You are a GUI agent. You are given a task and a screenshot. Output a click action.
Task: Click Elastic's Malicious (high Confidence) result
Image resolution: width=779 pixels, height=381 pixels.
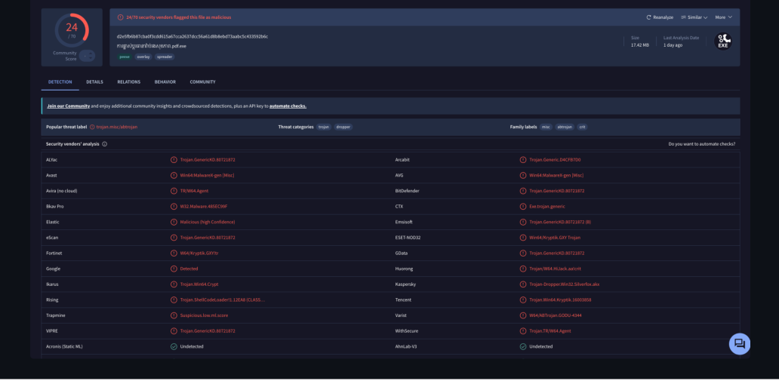coord(208,222)
